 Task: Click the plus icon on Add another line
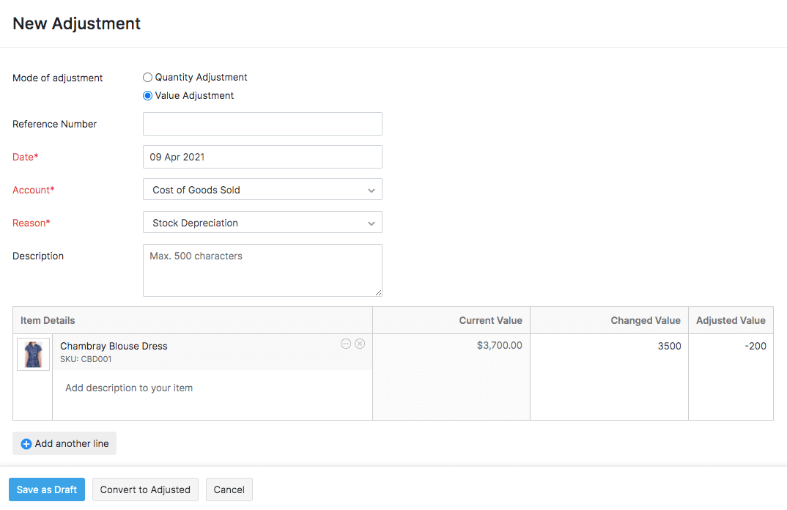pyautogui.click(x=26, y=443)
